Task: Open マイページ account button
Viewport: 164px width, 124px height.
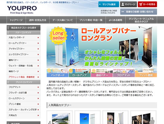Action: pos(129,4)
